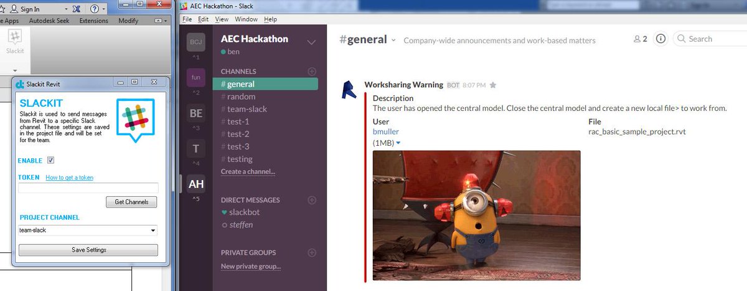Viewport: 747px width, 291px height.
Task: Click in the TOKEN input field
Action: pos(88,188)
